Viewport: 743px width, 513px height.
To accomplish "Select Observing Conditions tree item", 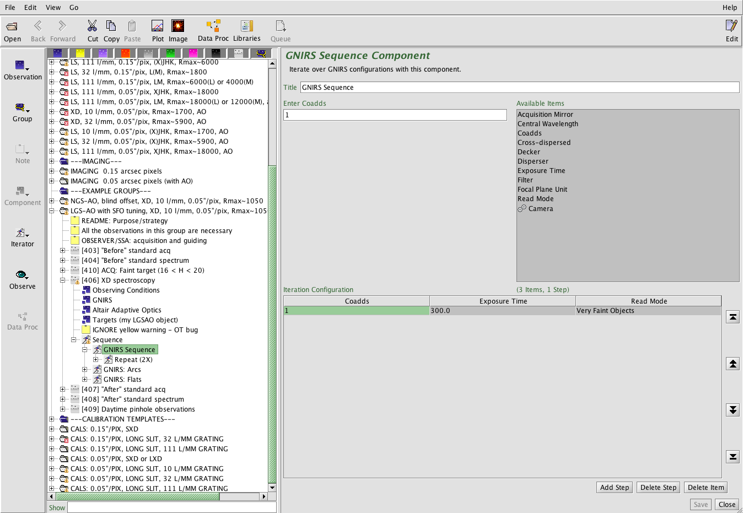I will pyautogui.click(x=126, y=290).
